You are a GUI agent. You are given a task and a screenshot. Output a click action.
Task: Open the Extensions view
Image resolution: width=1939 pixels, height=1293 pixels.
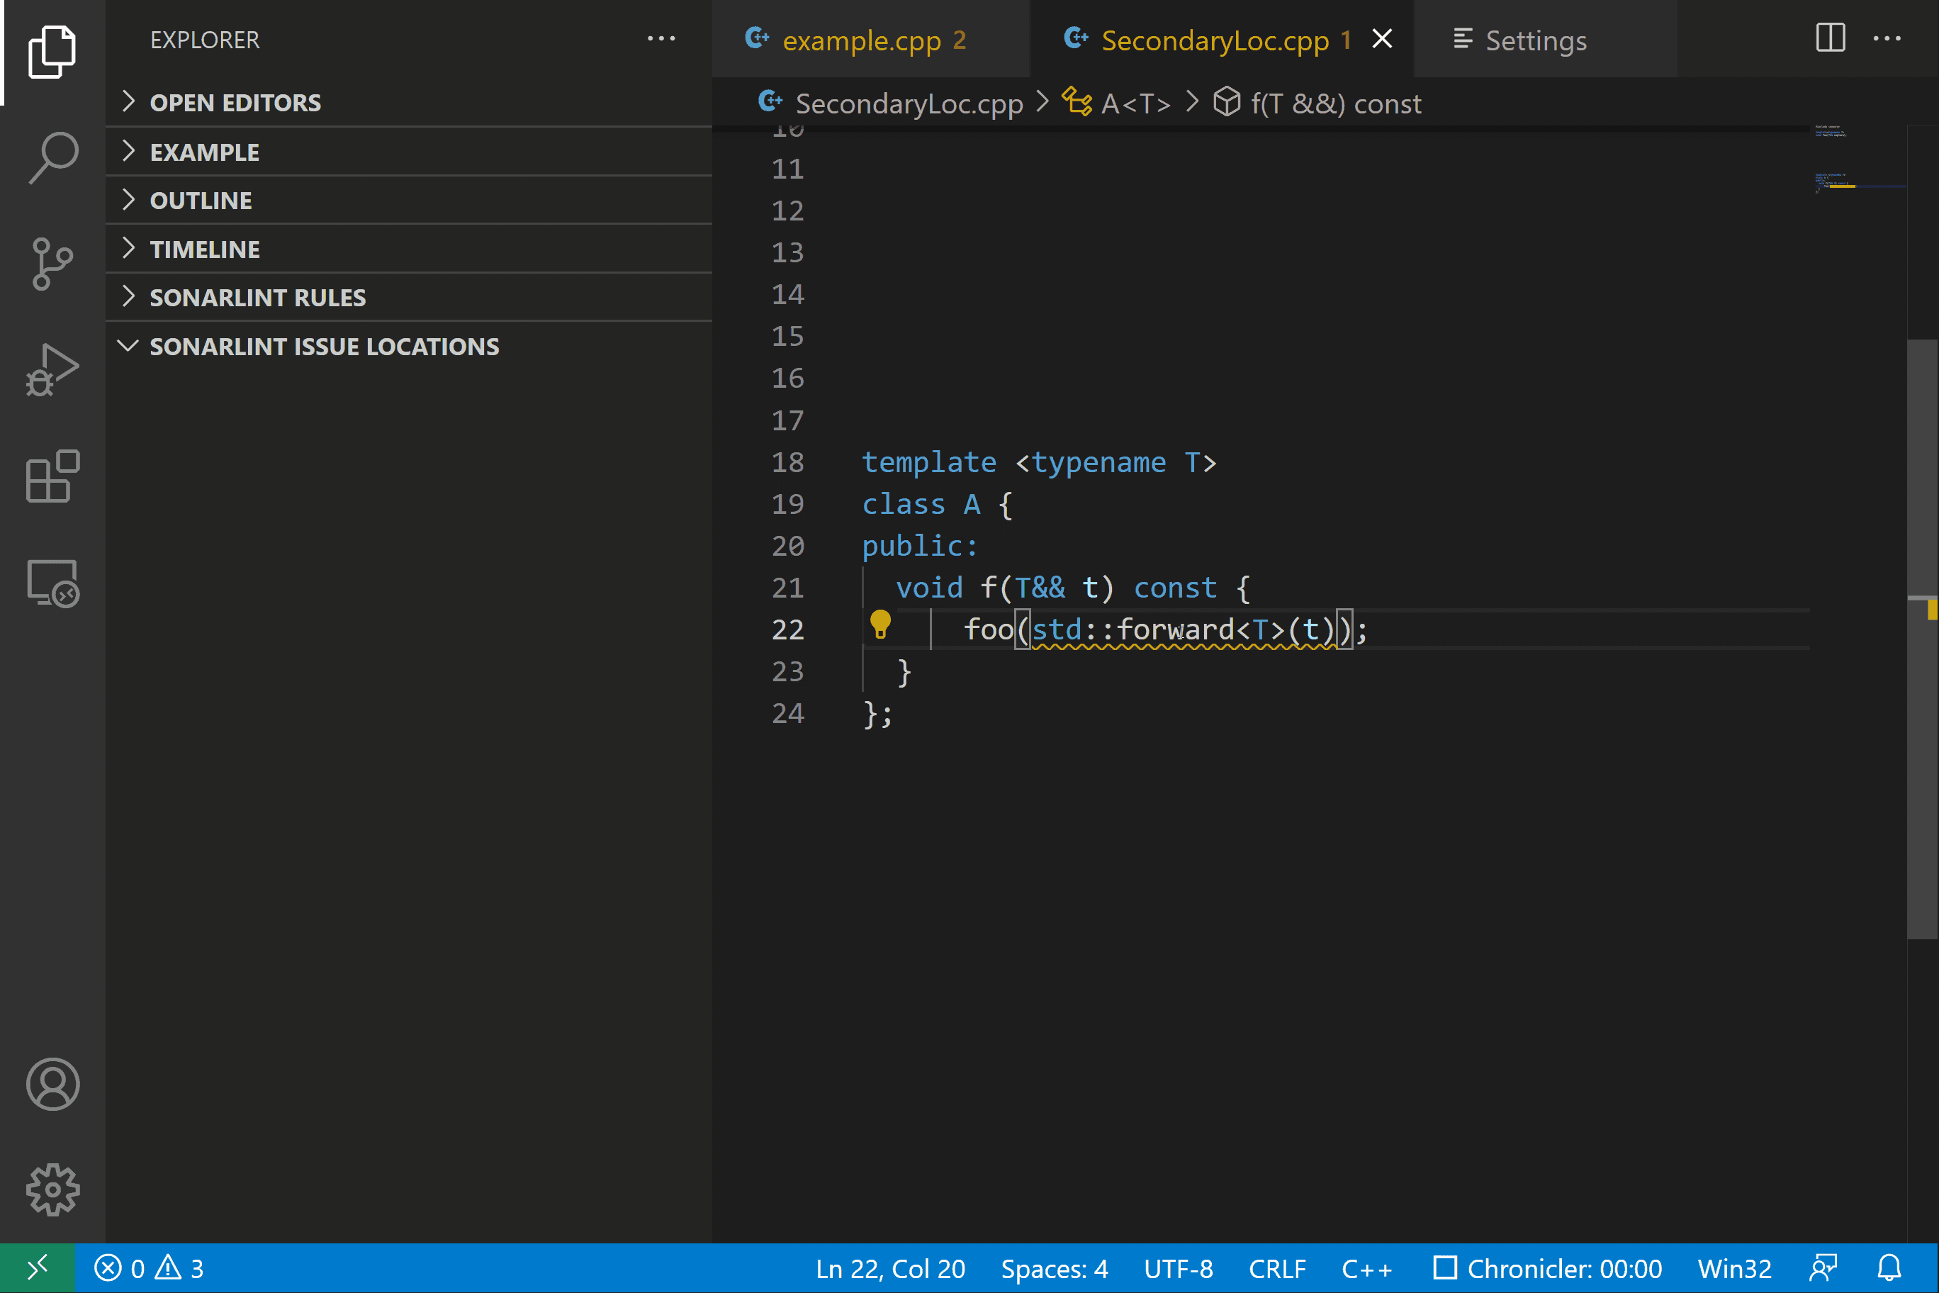tap(52, 476)
